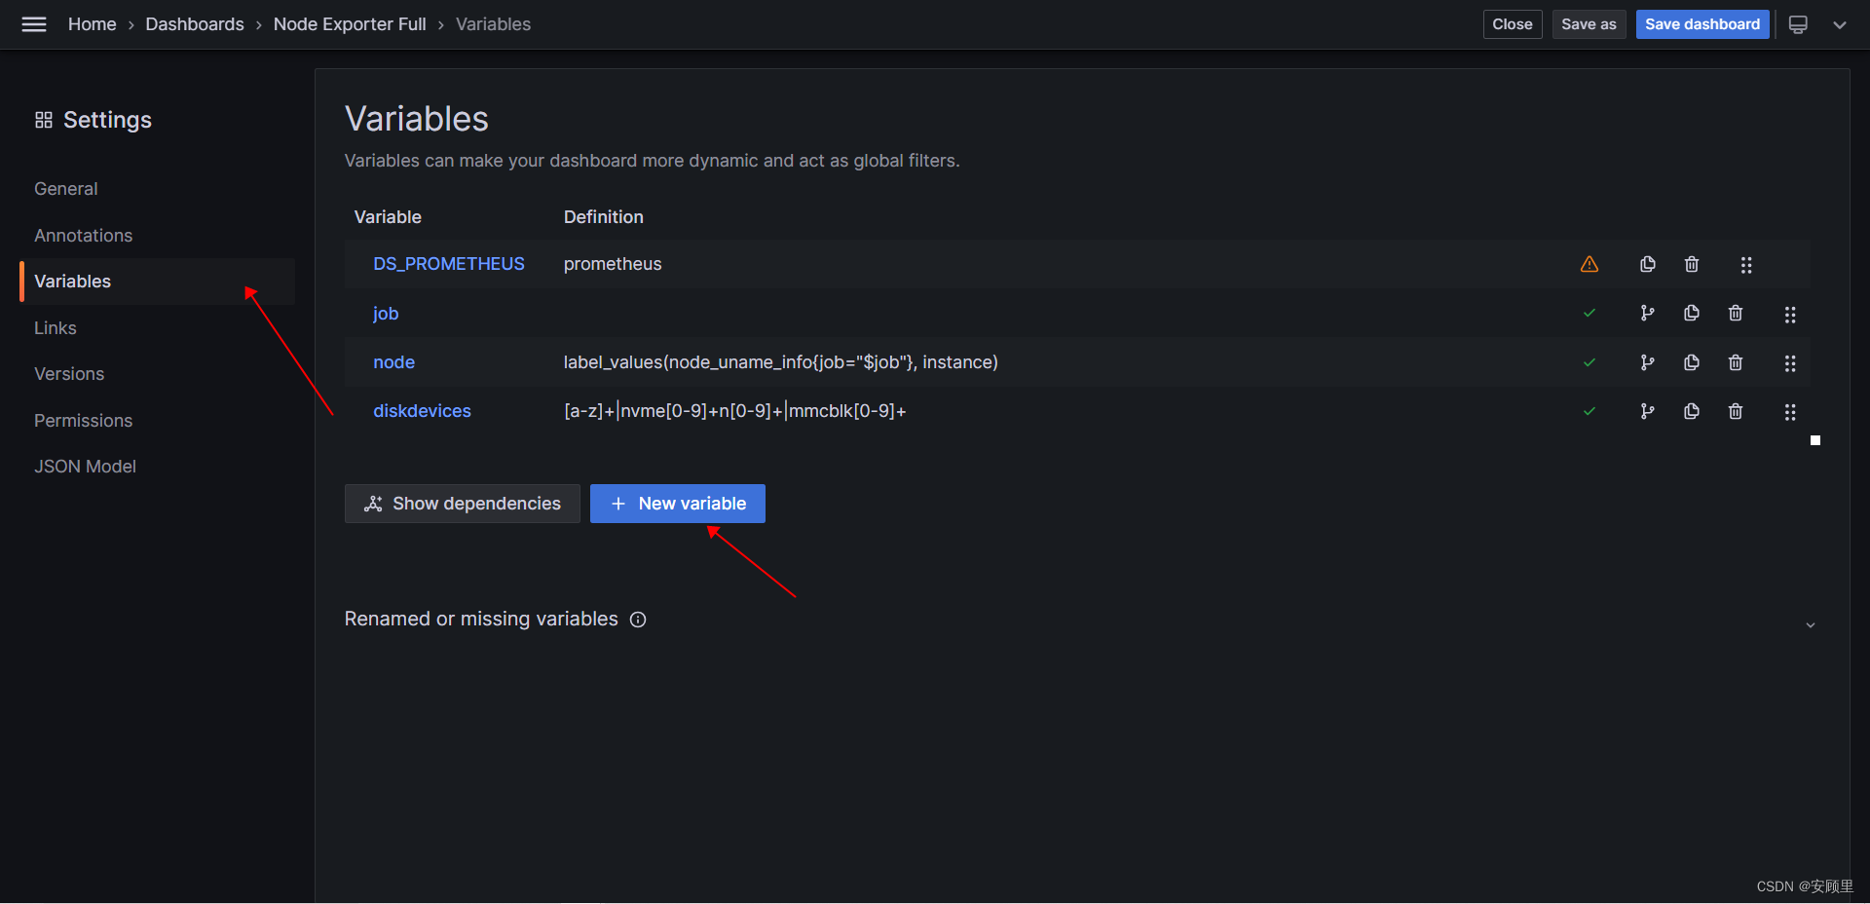Go to Node Exporter Full breadcrumb
Screen dimensions: 1870x904
pos(350,24)
